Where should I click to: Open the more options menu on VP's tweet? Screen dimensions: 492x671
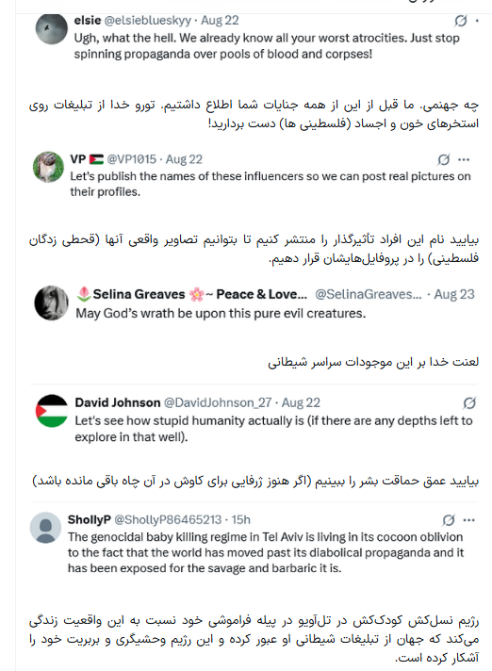tap(464, 159)
